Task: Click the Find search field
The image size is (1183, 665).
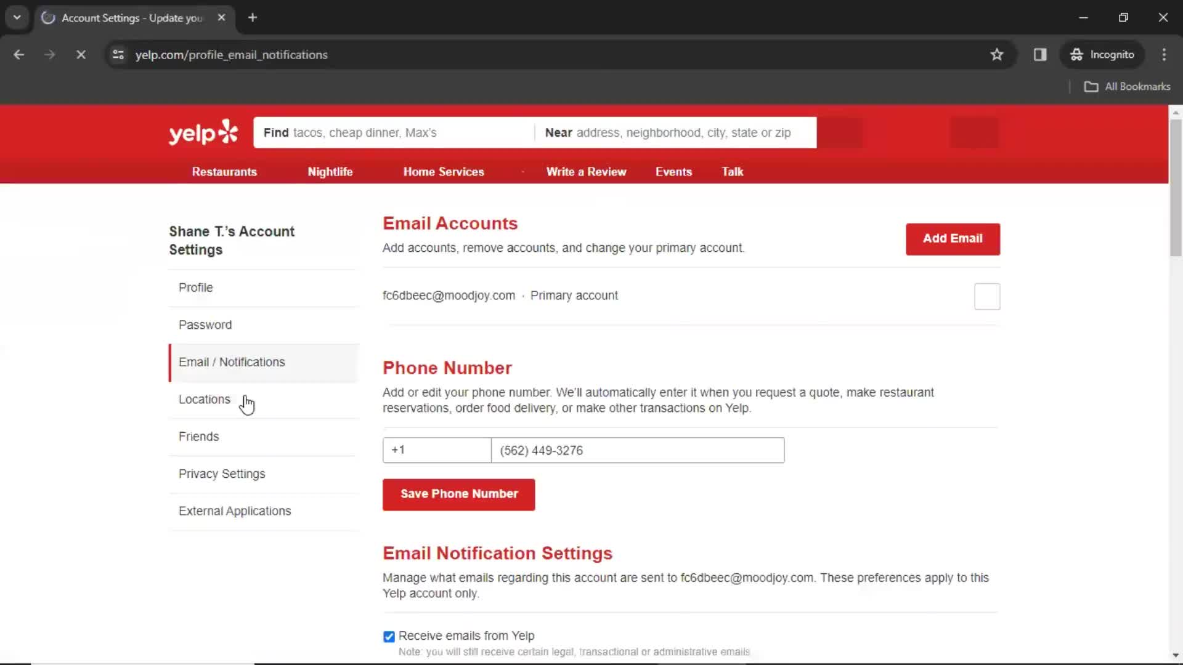Action: 394,132
